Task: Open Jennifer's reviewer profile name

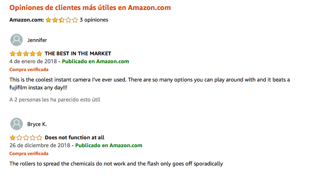Action: [37, 40]
